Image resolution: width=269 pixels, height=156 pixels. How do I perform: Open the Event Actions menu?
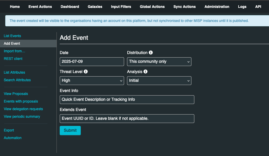pyautogui.click(x=40, y=6)
